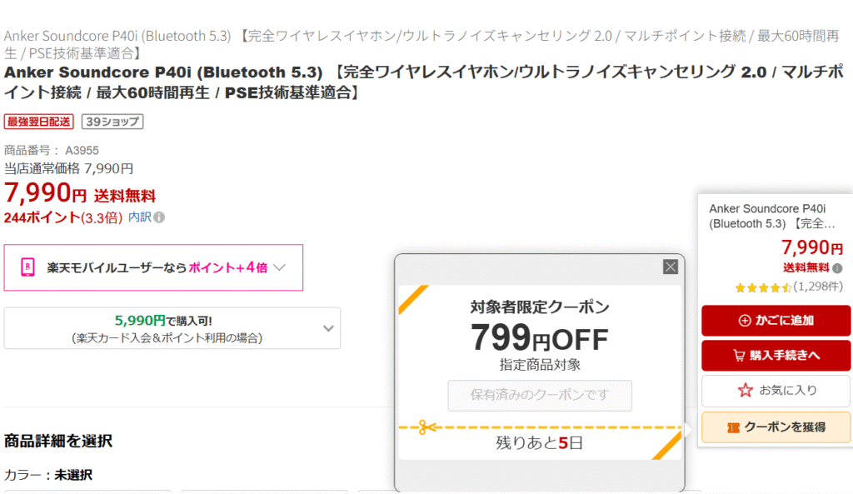Click the Rakuten Mobile phone icon
The image size is (853, 494).
[x=27, y=267]
